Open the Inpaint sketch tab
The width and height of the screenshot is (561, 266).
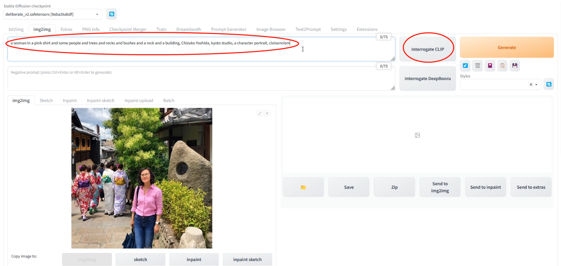(100, 101)
